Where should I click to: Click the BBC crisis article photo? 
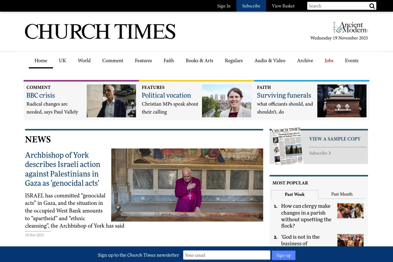pyautogui.click(x=111, y=101)
